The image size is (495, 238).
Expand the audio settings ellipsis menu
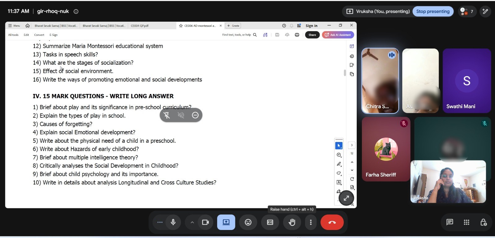160,222
